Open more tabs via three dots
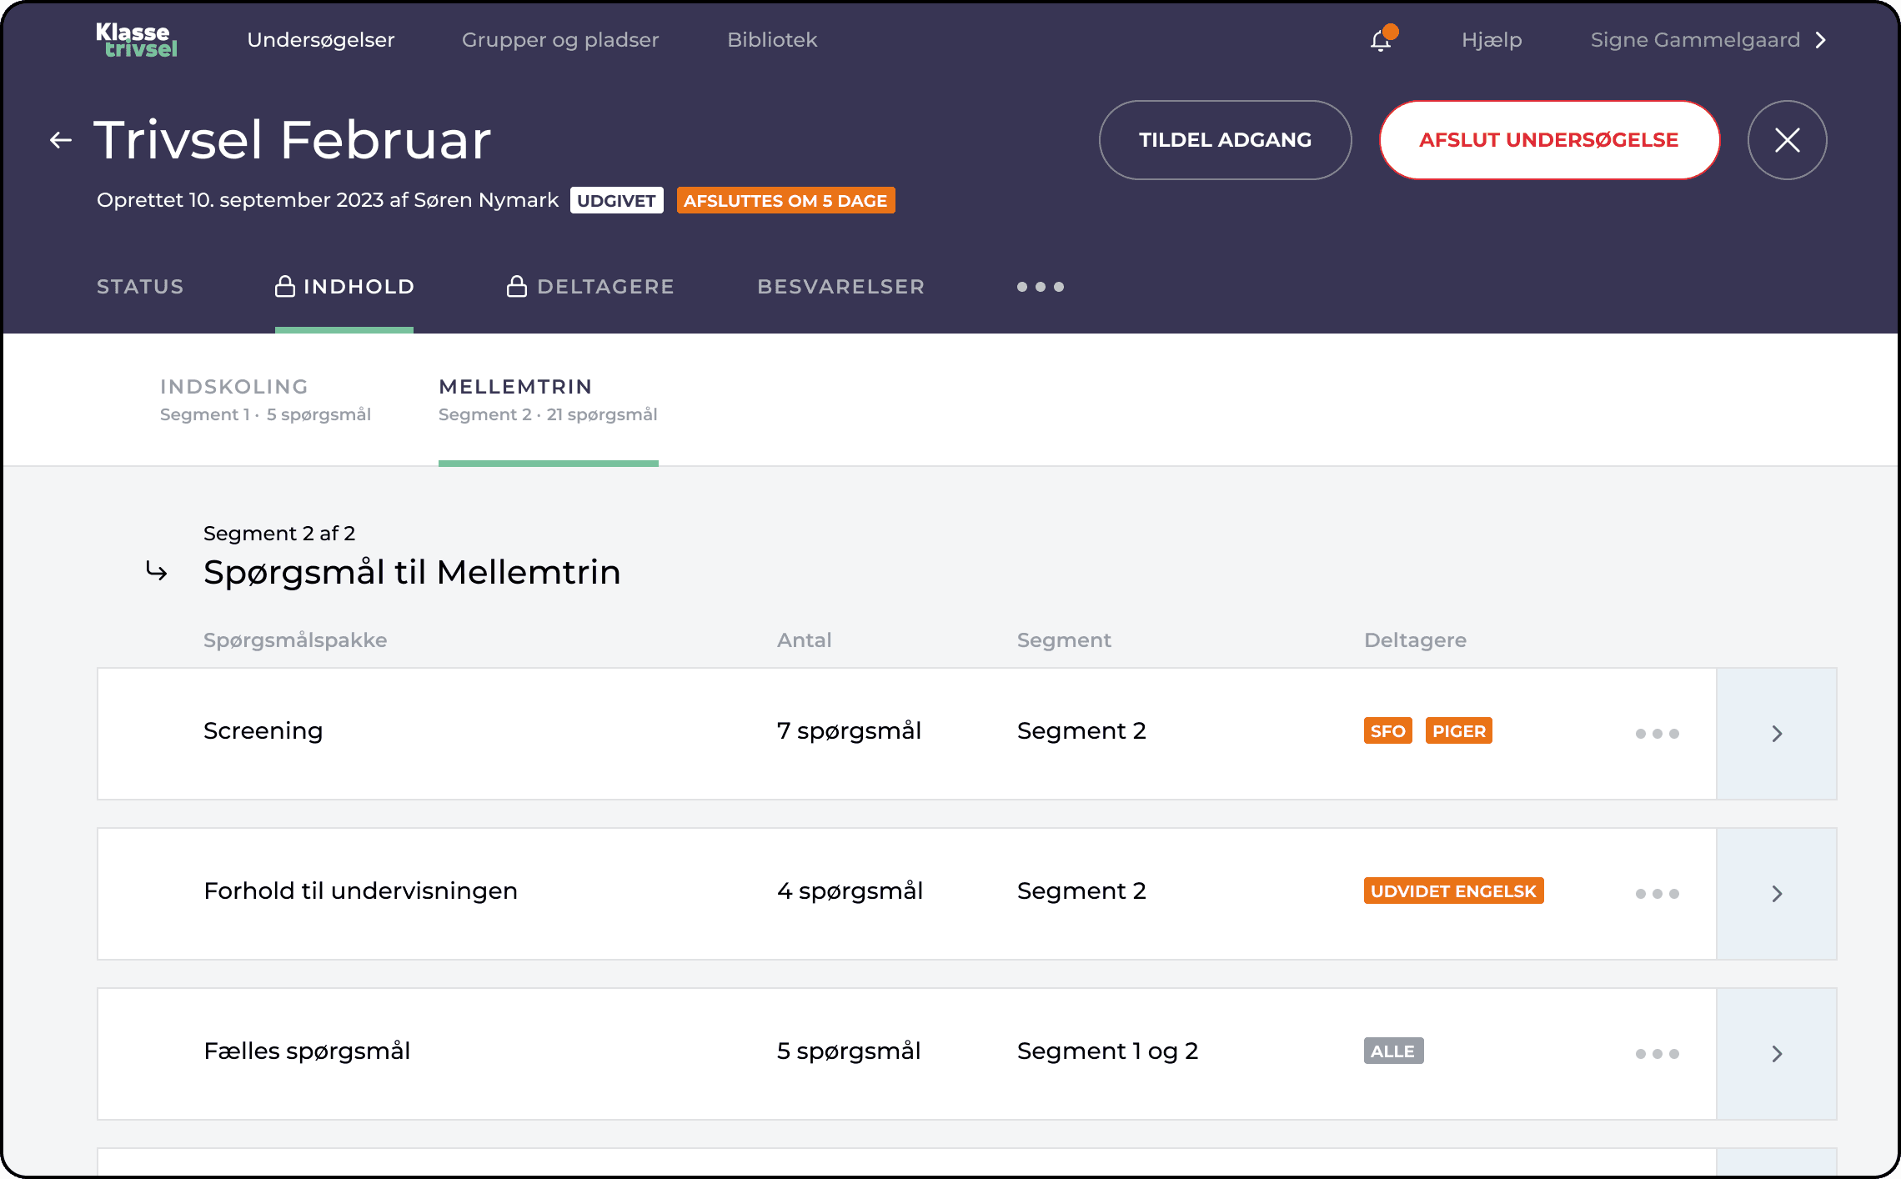 point(1041,287)
